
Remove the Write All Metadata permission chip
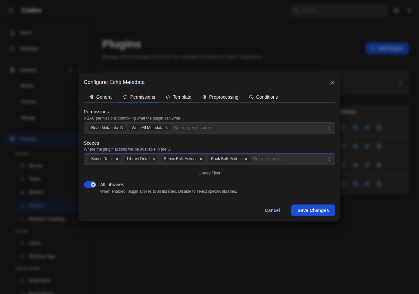167,128
